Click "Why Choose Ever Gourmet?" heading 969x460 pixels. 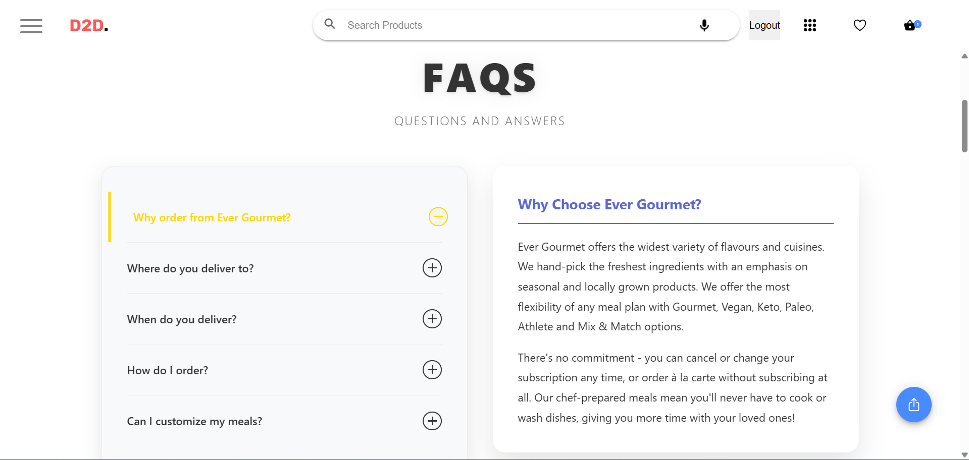pyautogui.click(x=609, y=204)
